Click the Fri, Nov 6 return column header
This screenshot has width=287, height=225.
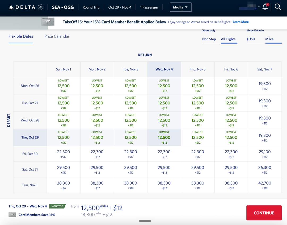(231, 69)
